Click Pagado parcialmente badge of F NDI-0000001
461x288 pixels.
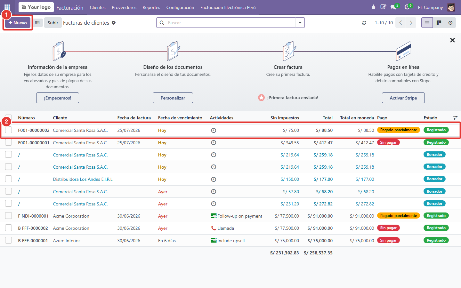pos(399,216)
